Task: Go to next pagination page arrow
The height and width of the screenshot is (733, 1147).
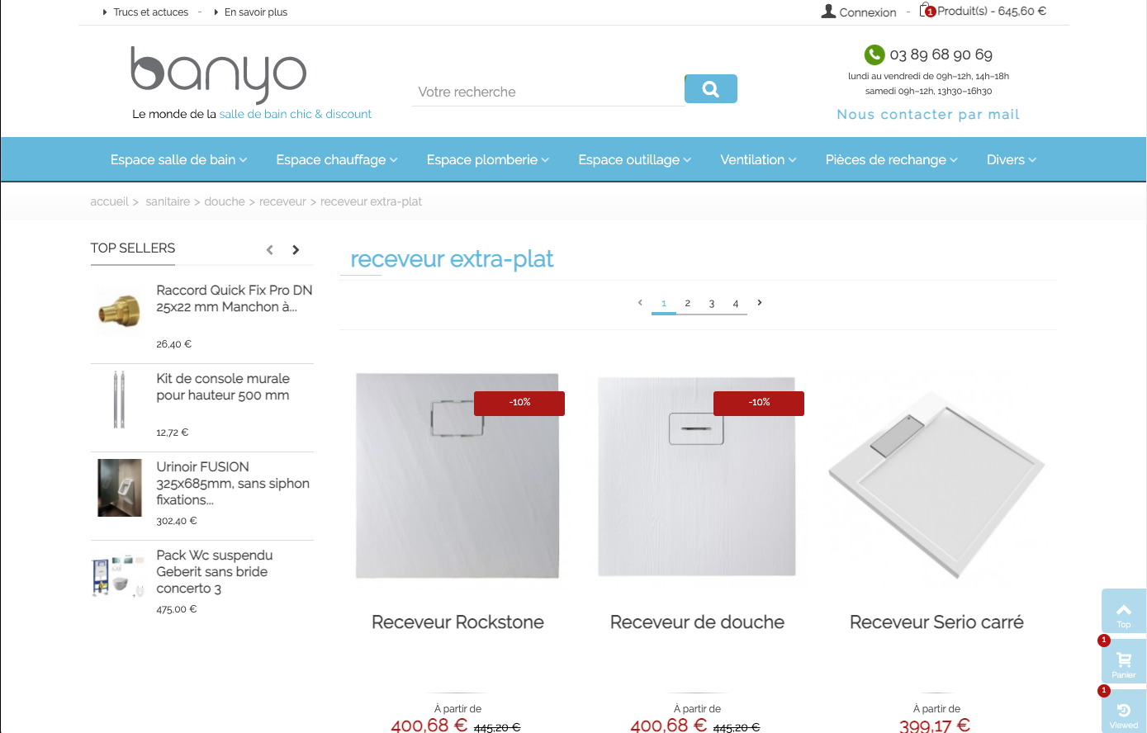Action: pyautogui.click(x=760, y=303)
